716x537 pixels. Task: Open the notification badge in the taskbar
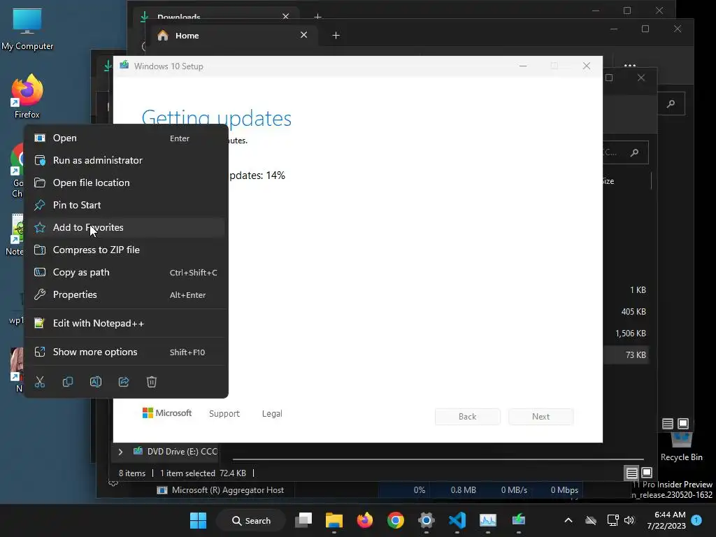[697, 520]
